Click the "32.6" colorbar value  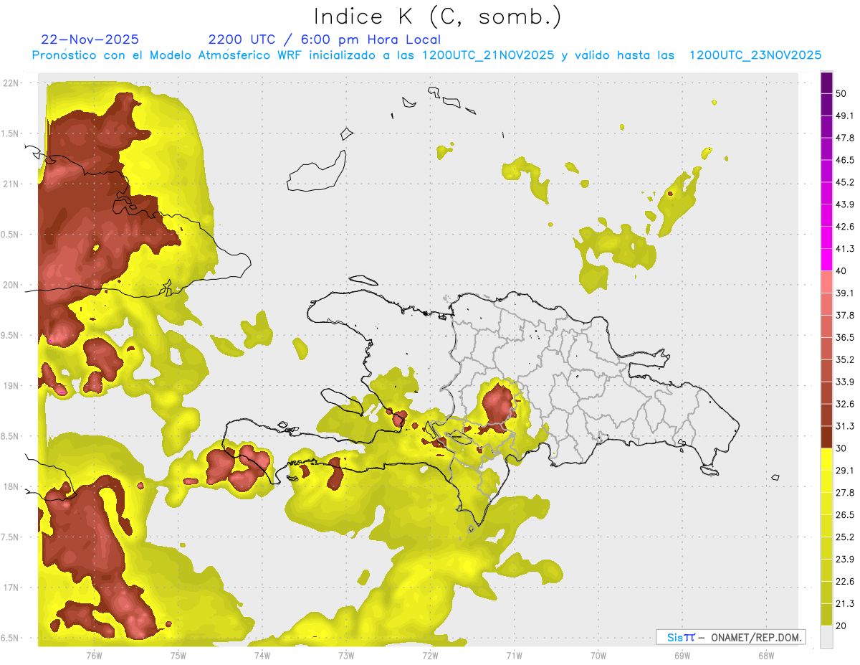(845, 405)
